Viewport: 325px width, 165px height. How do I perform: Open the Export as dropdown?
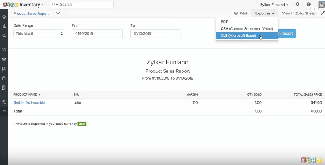(x=264, y=13)
